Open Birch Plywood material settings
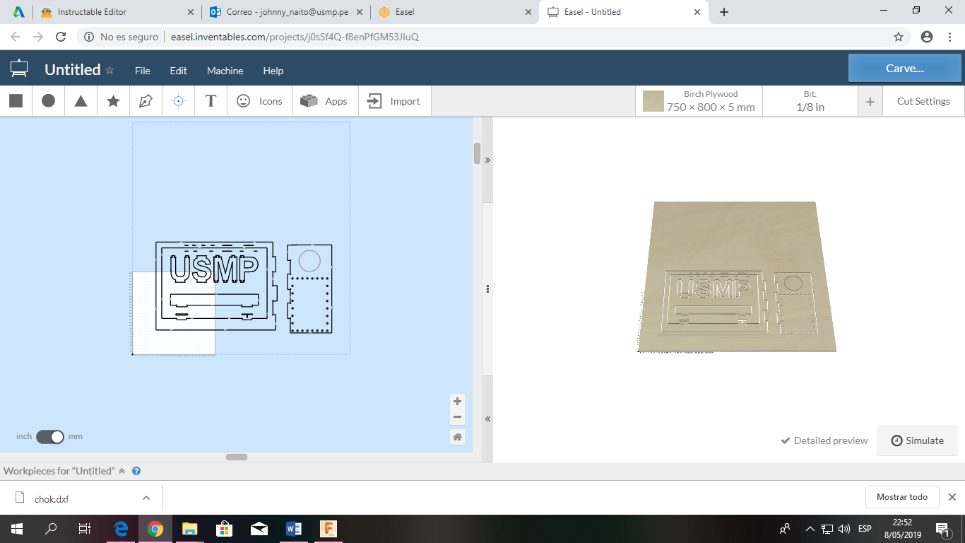Image resolution: width=965 pixels, height=543 pixels. coord(699,101)
